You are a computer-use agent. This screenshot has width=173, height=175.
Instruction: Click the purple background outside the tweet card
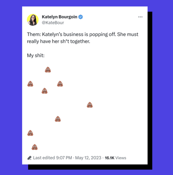[11, 89]
